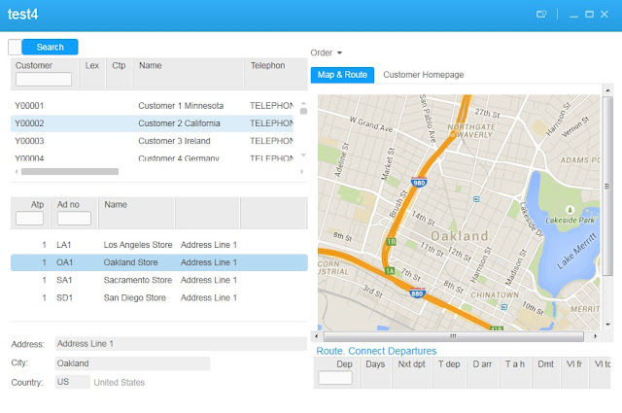This screenshot has width=622, height=413.
Task: Click the Country code field showing US
Action: pos(73,382)
